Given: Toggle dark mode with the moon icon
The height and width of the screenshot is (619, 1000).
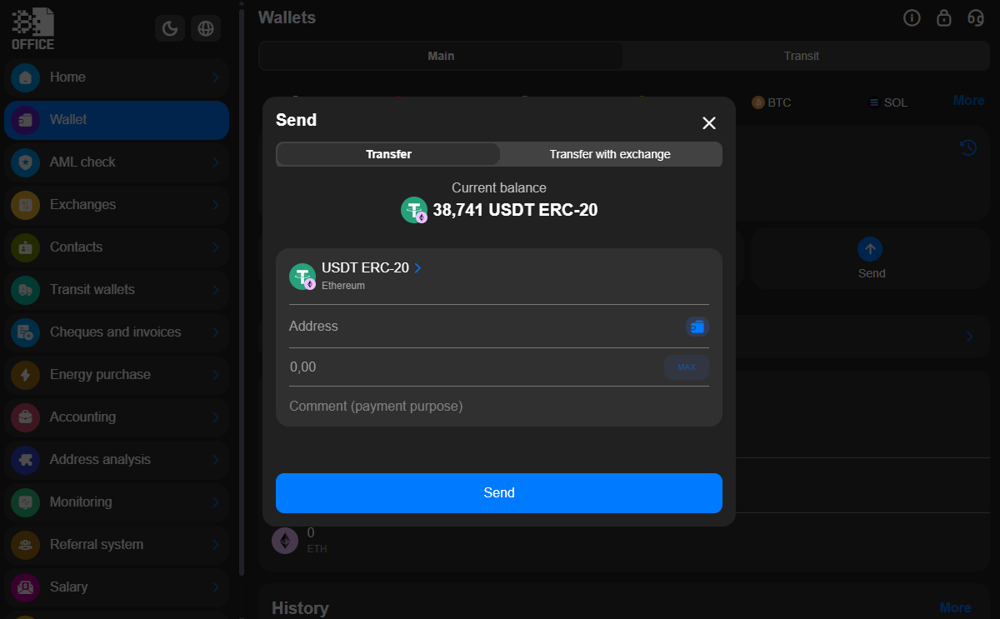Looking at the screenshot, I should click(169, 27).
